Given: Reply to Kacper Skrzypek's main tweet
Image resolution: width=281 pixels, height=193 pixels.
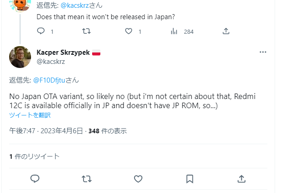Looking at the screenshot, I should tap(35, 179).
